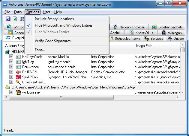Uncheck the winlogin.exe startup entry
Viewport: 189px width, 136px height.
(11, 92)
